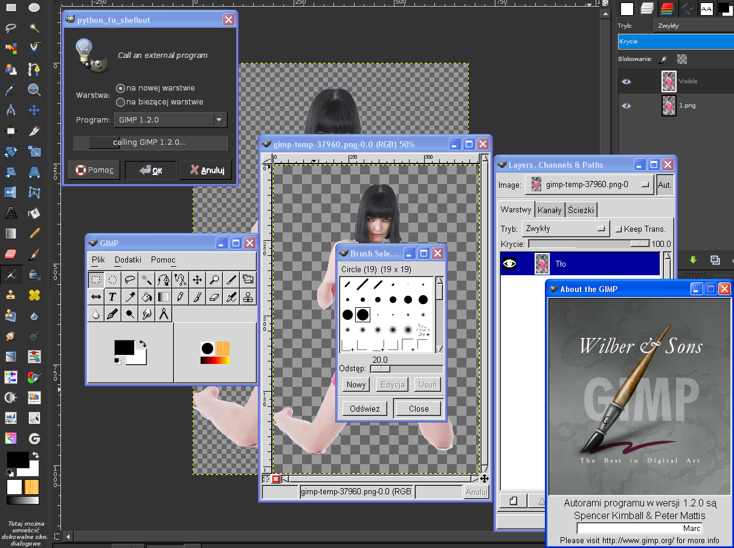
Task: Adjust the Krycie opacity slider in Layers dialog
Action: pyautogui.click(x=589, y=244)
